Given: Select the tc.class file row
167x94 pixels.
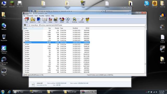Looking at the screenshot, I should click(56, 37).
